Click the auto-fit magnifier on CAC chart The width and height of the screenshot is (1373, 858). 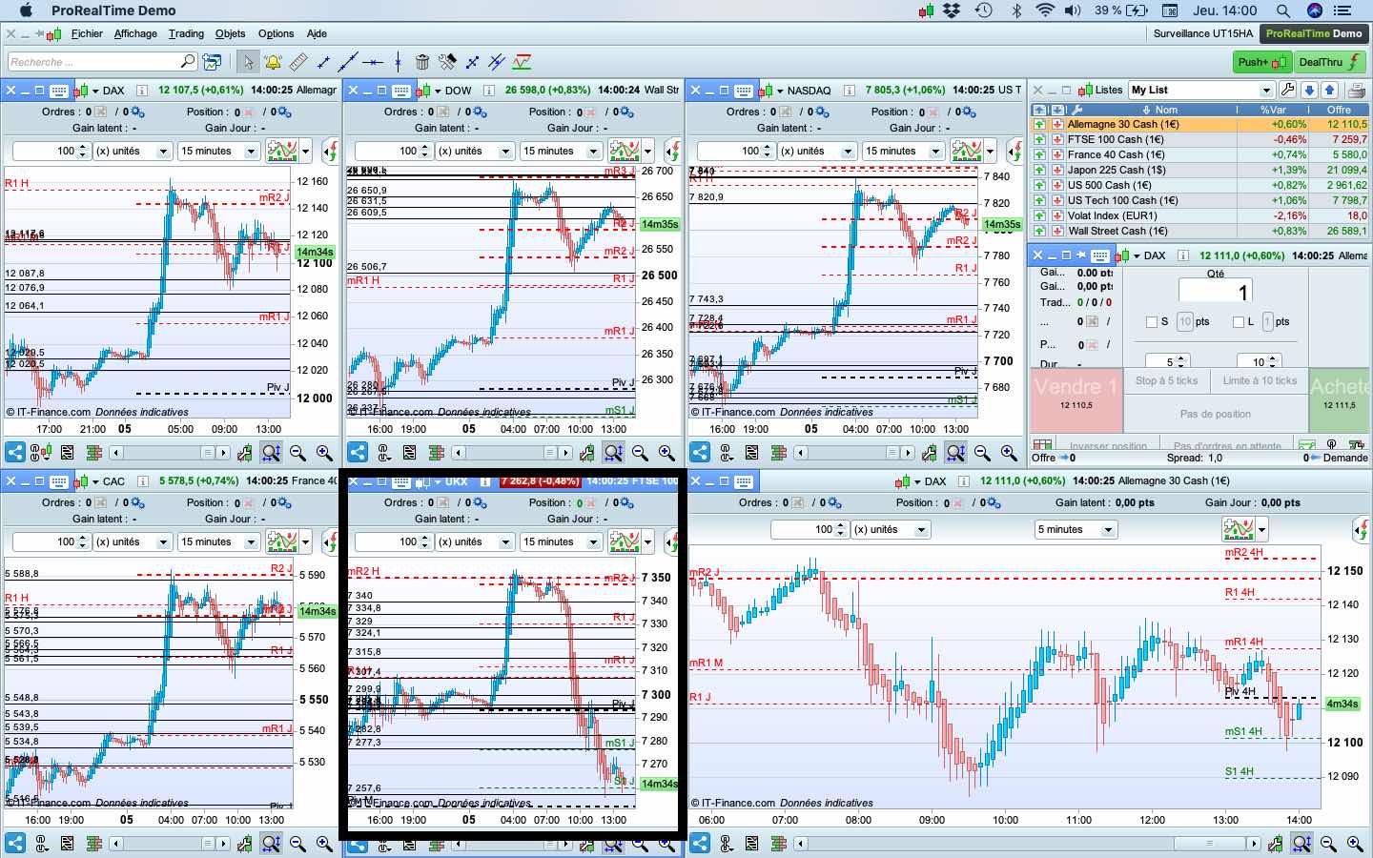coord(271,844)
